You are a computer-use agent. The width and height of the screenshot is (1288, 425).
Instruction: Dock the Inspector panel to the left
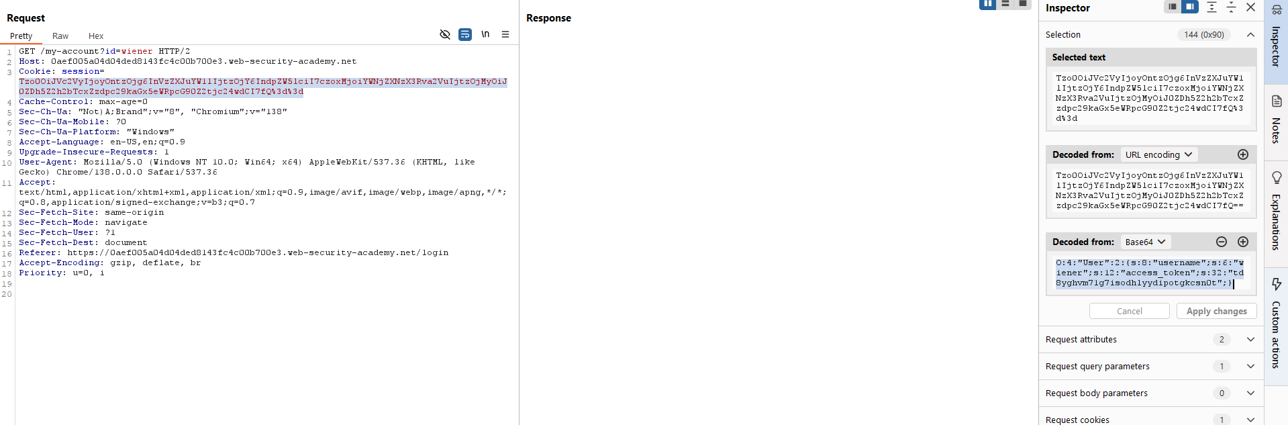click(1172, 7)
